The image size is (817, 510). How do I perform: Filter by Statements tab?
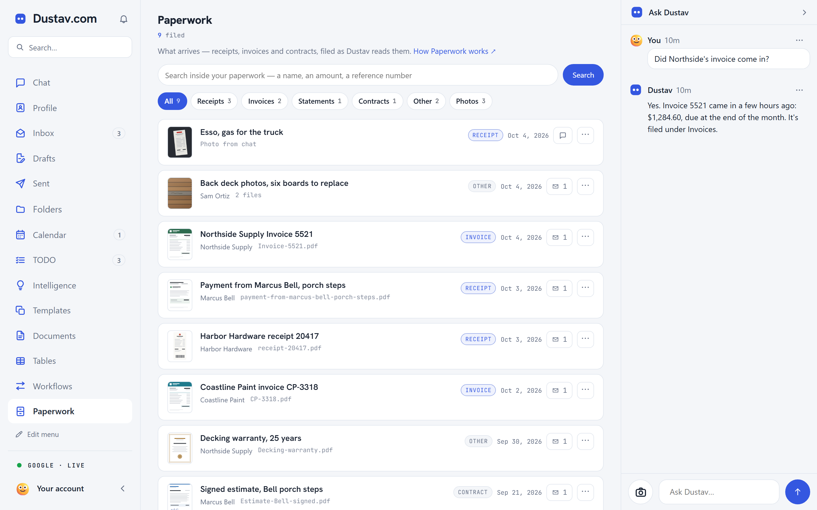(x=320, y=101)
